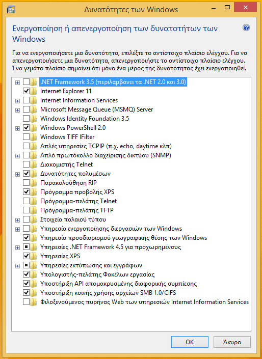Tick Πρόγραμμα-πελάτης TFTP checkbox
The height and width of the screenshot is (359, 262).
pyautogui.click(x=26, y=210)
